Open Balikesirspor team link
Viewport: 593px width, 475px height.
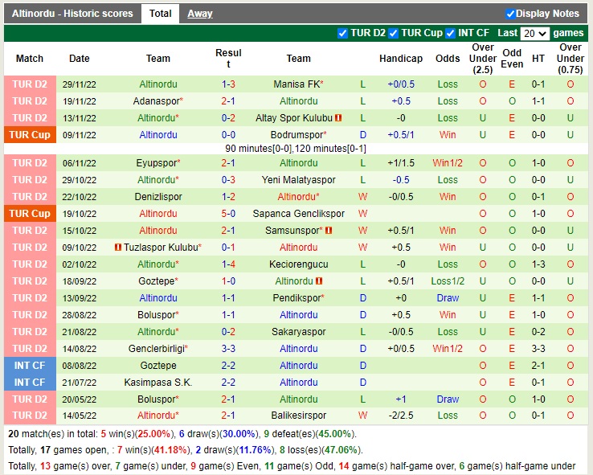298,416
